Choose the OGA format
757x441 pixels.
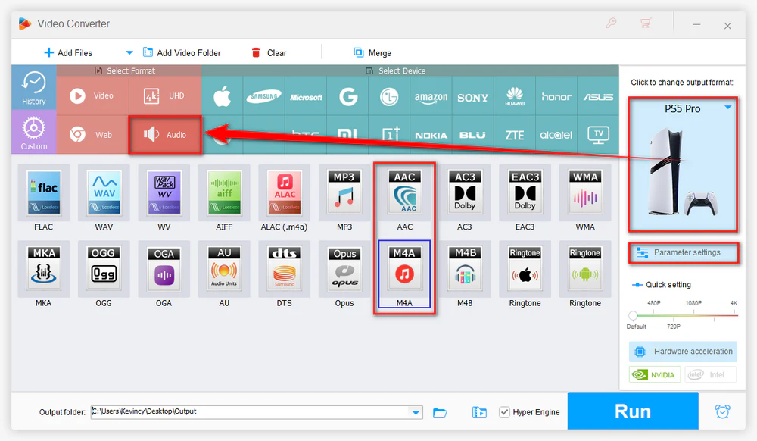pyautogui.click(x=164, y=269)
